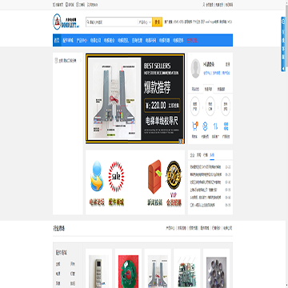Click the GOOD LIFT site logo
Viewport: 288px width, 288px height.
click(66, 22)
